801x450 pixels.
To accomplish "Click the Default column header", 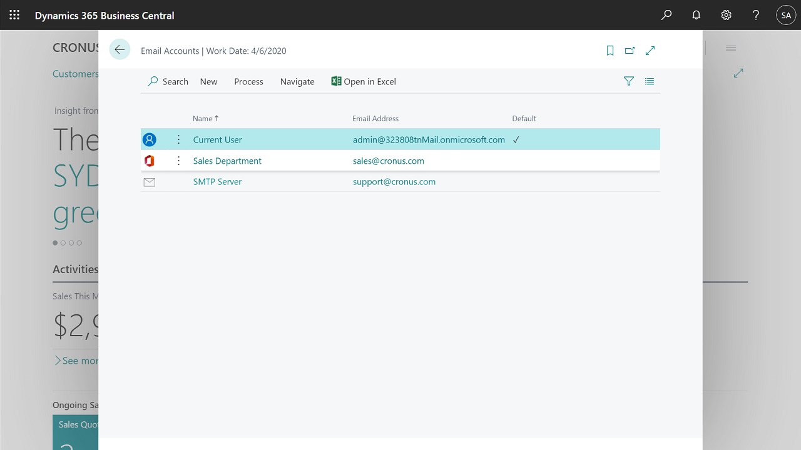I will pyautogui.click(x=524, y=118).
